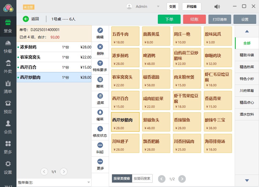Click the green 下单 order button

pyautogui.click(x=169, y=19)
